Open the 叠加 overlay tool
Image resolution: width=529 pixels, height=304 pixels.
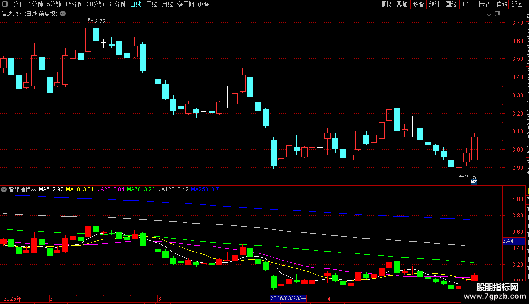(x=402, y=4)
